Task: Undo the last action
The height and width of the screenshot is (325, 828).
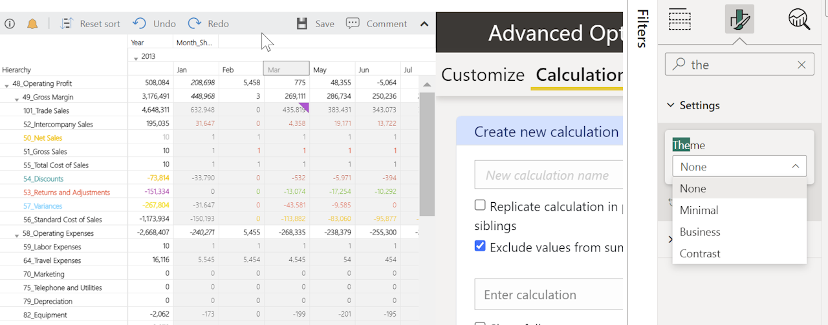Action: tap(140, 24)
